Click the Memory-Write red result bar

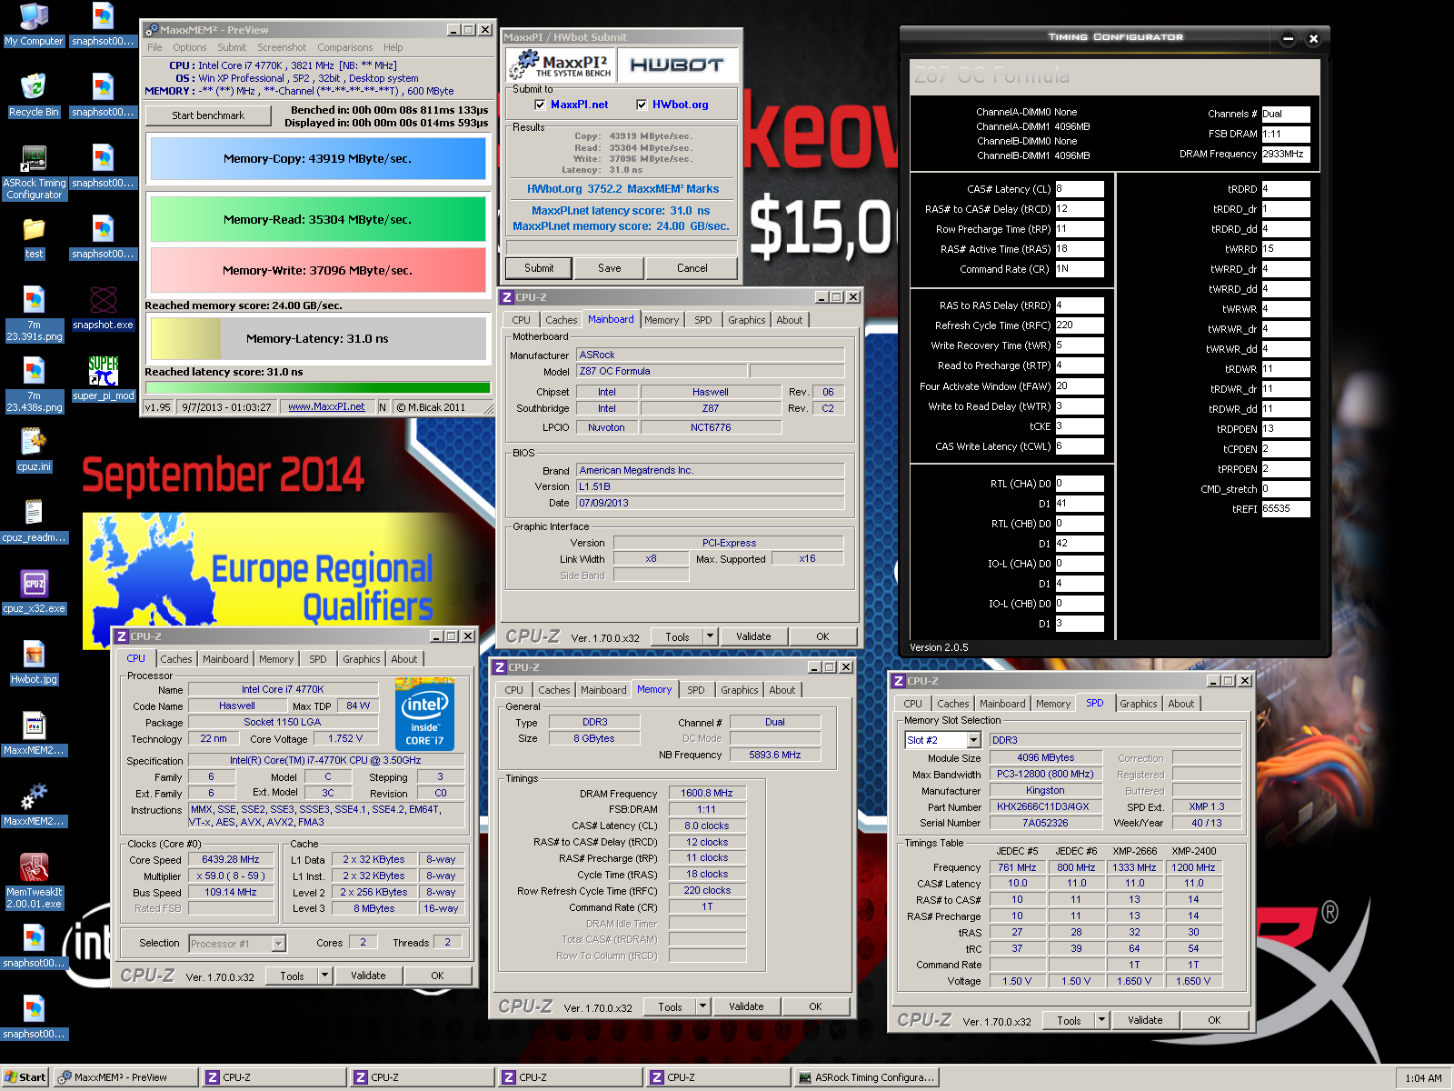(317, 270)
